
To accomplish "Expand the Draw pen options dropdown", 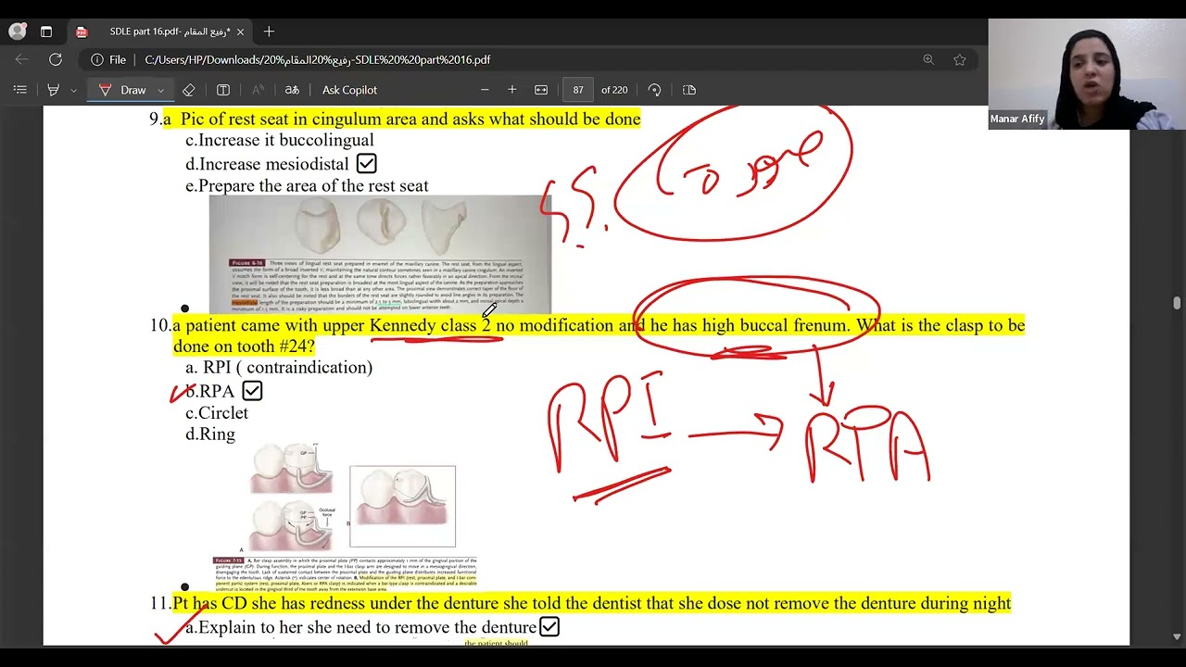I will click(x=160, y=90).
